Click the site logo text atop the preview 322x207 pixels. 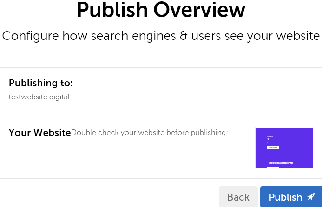269,129
